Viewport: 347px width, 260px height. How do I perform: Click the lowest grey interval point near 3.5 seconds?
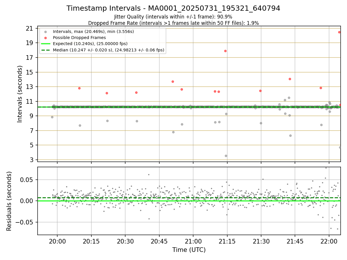(x=226, y=156)
